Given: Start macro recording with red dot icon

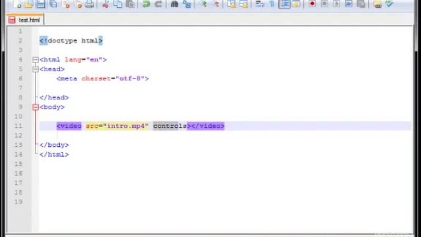Looking at the screenshot, I should coord(312,4).
